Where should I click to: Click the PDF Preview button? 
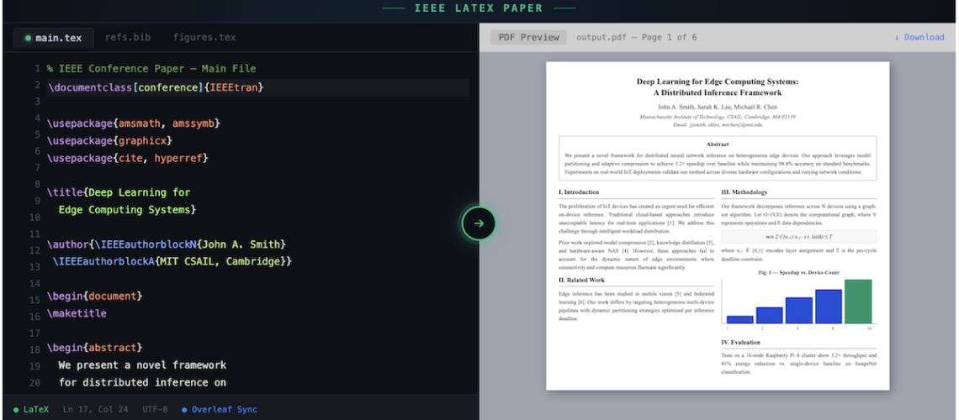[528, 37]
